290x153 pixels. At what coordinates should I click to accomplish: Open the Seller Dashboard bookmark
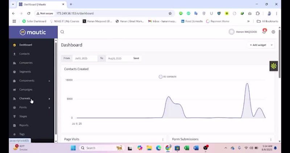[x=34, y=21]
